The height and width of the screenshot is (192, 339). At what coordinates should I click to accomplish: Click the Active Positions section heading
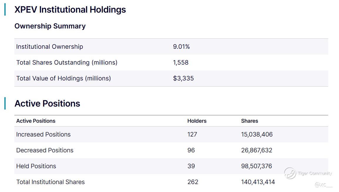(x=47, y=104)
